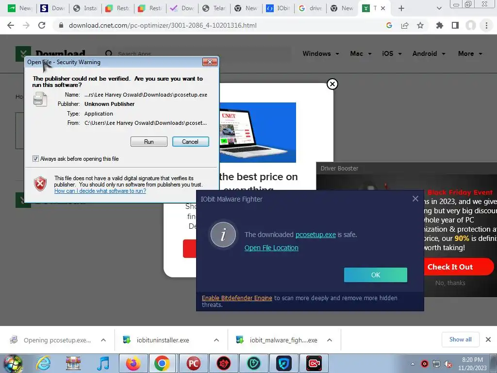The width and height of the screenshot is (497, 373).
Task: Click the Google icon in the address bar
Action: coord(389,25)
